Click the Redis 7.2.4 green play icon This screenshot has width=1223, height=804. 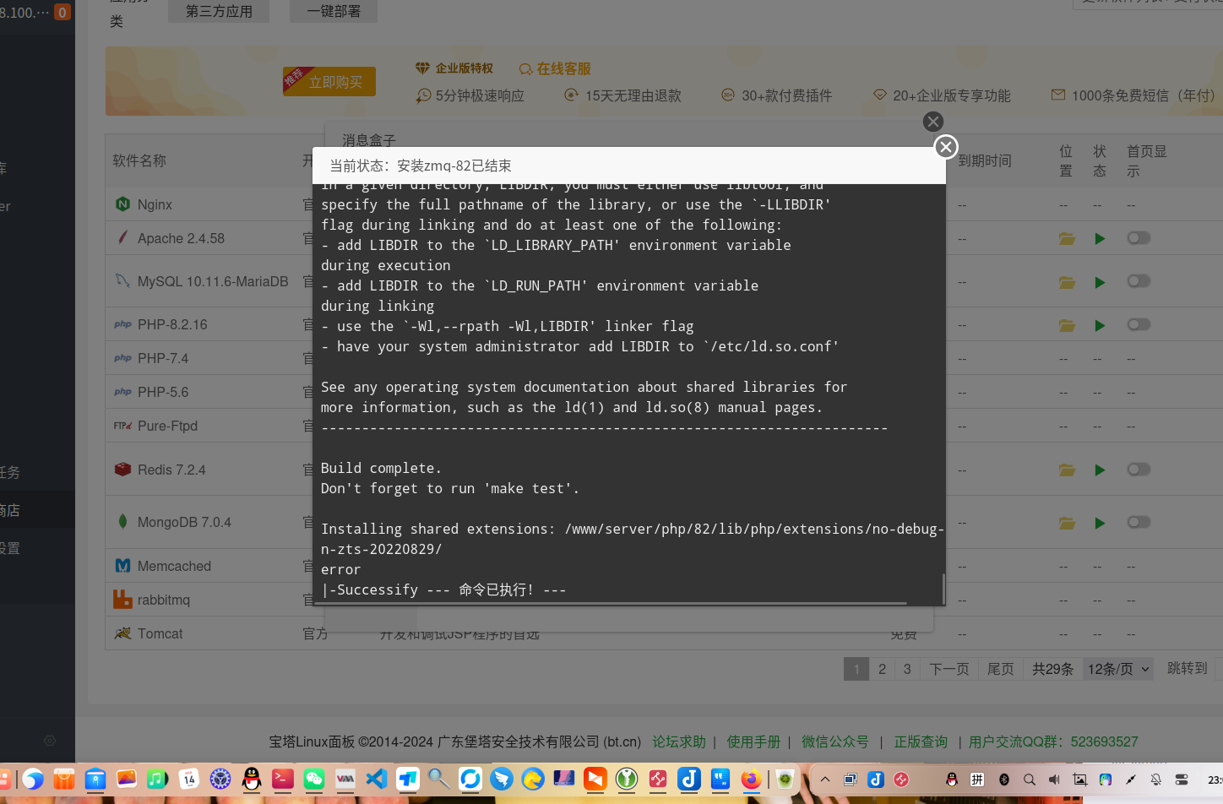click(x=1100, y=470)
